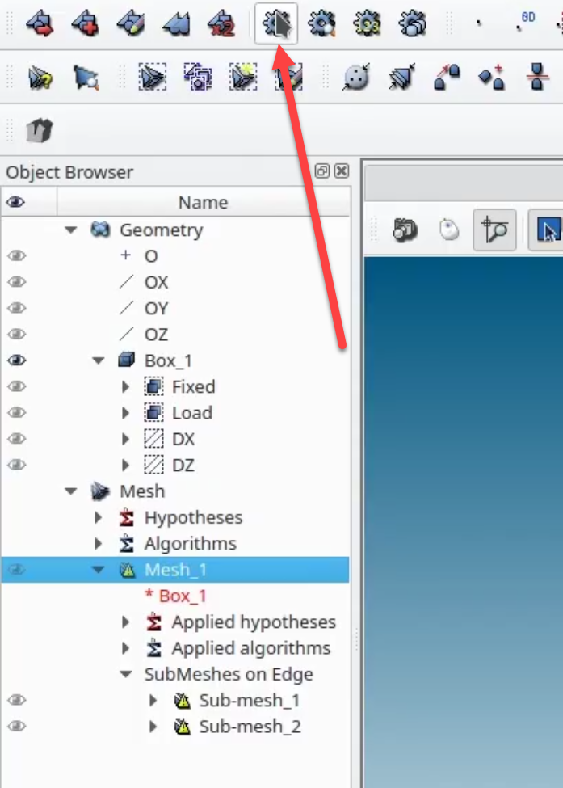The height and width of the screenshot is (788, 563).
Task: Click the Dump View camera icon
Action: click(405, 230)
